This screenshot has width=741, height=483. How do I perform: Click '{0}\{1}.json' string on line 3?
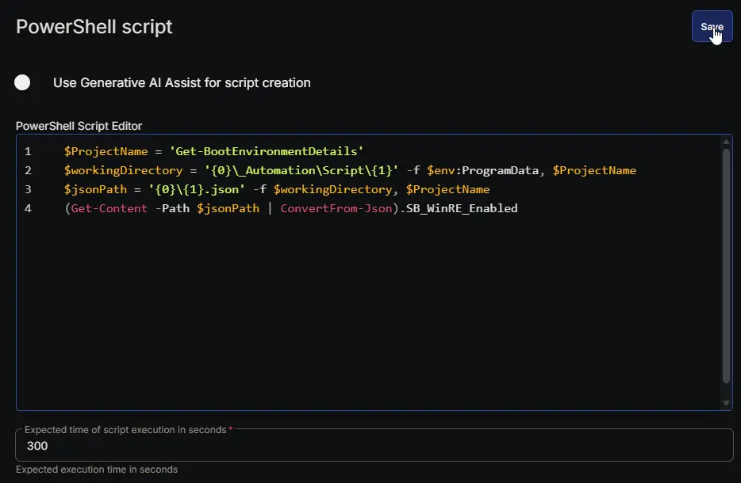pyautogui.click(x=197, y=189)
